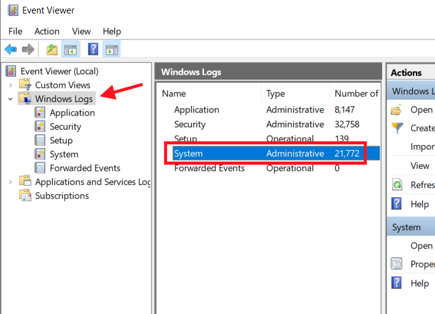Select the Setup row in the list
This screenshot has height=314, width=435.
268,138
